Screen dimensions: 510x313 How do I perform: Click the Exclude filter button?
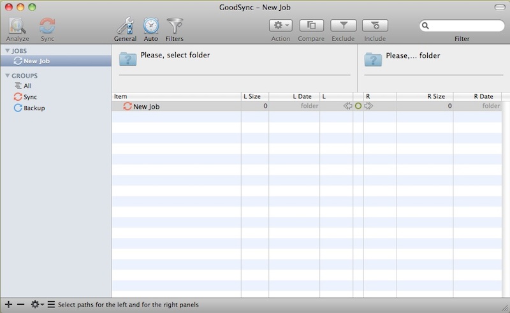[343, 25]
